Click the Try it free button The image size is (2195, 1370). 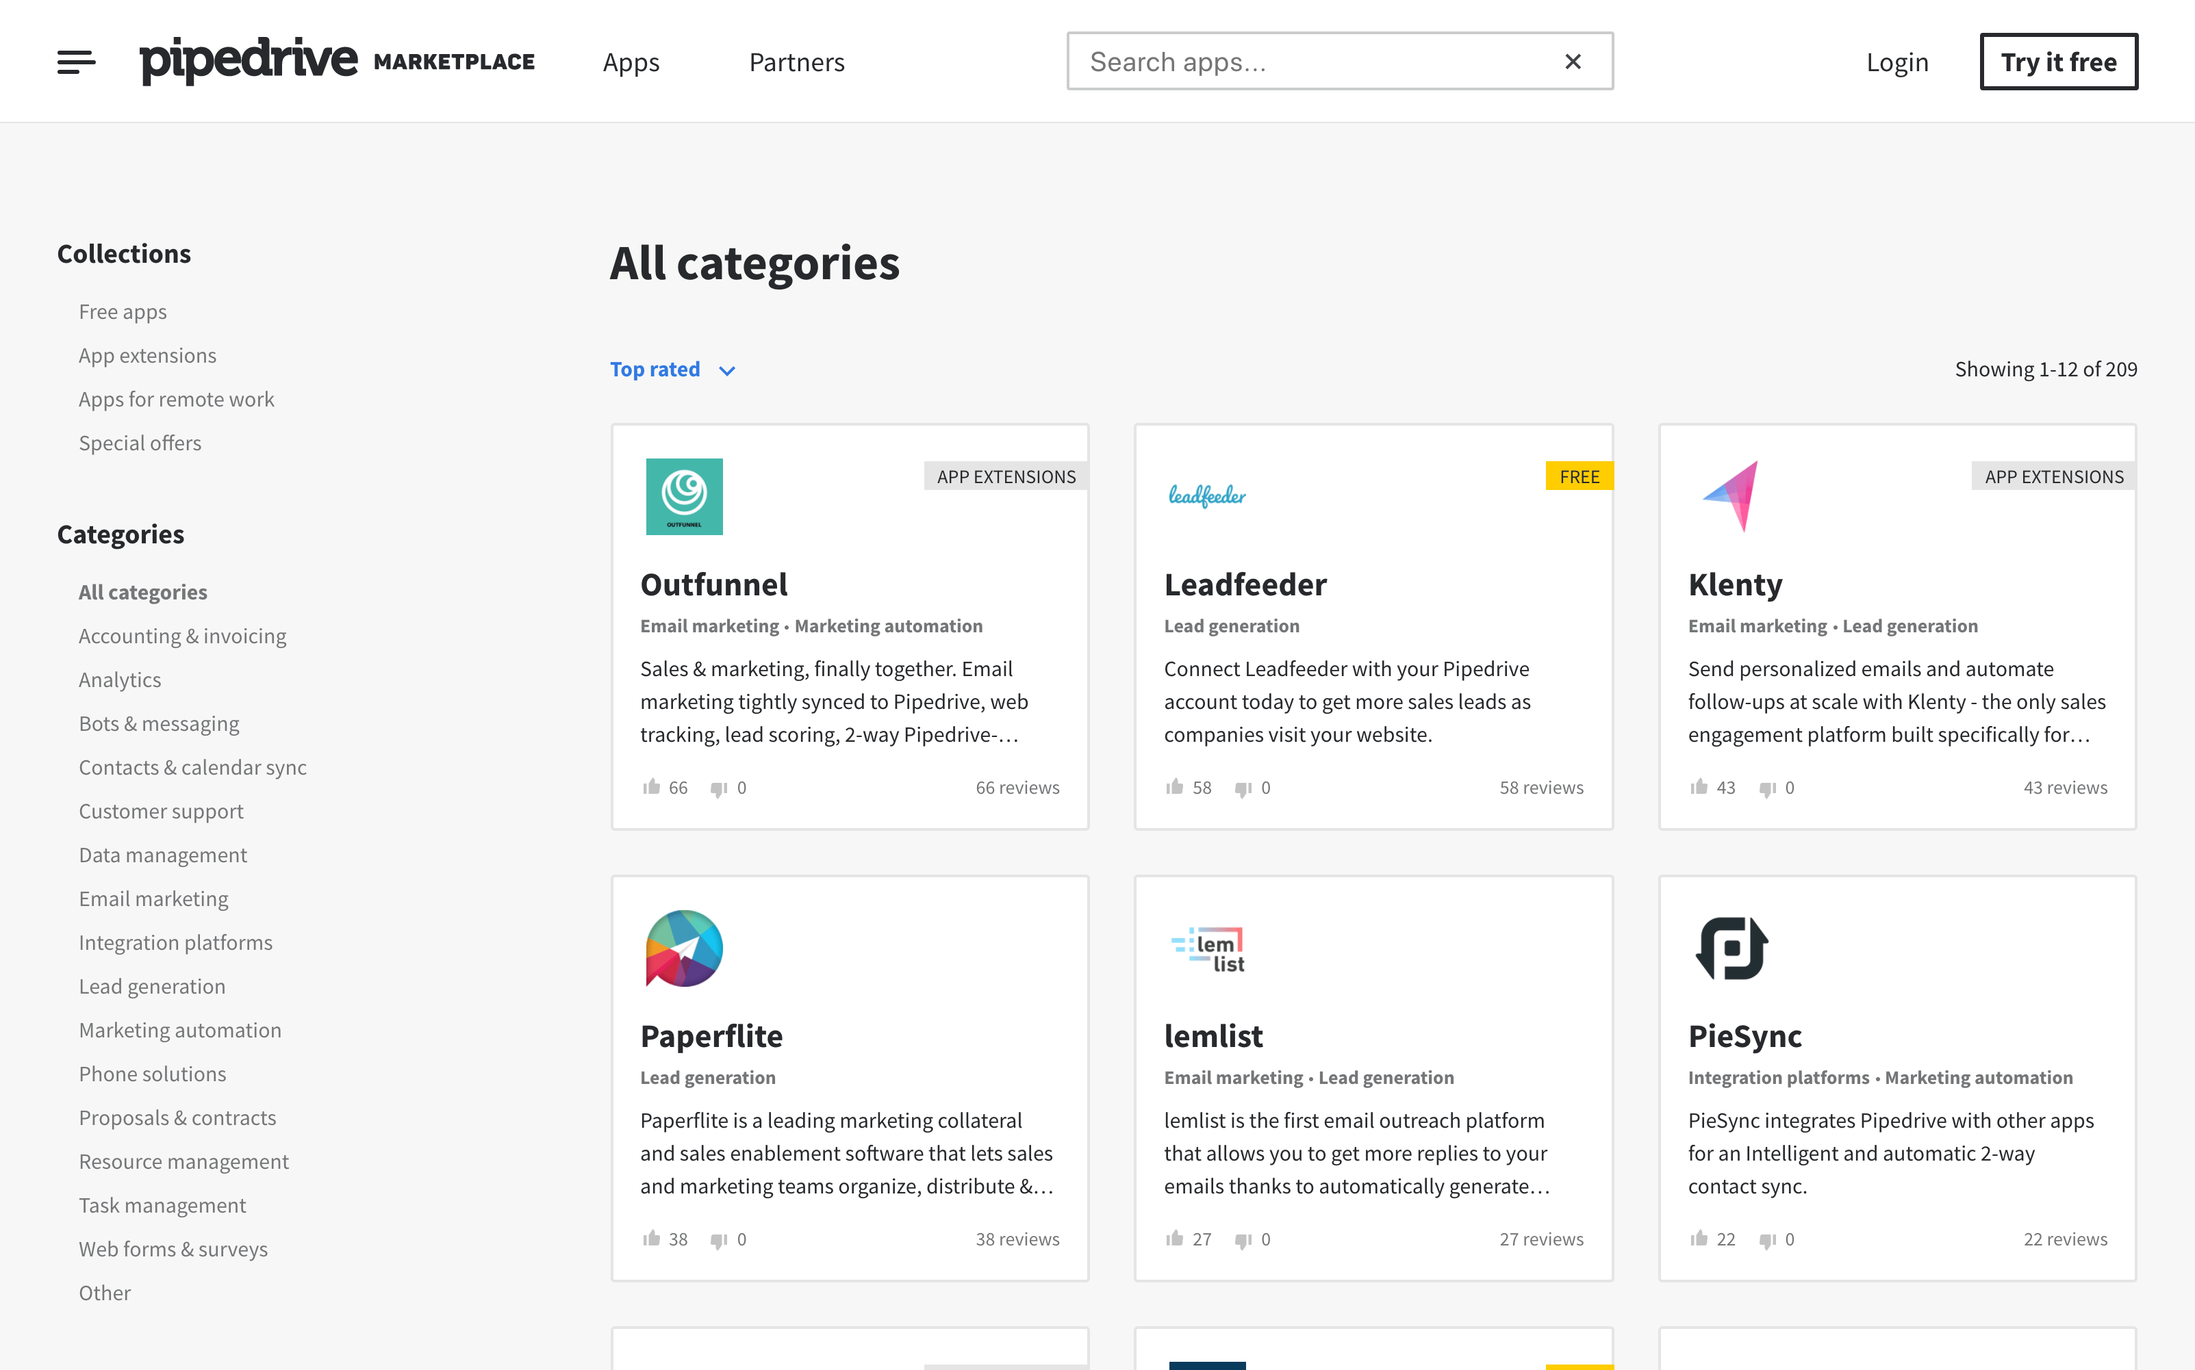pos(2058,62)
